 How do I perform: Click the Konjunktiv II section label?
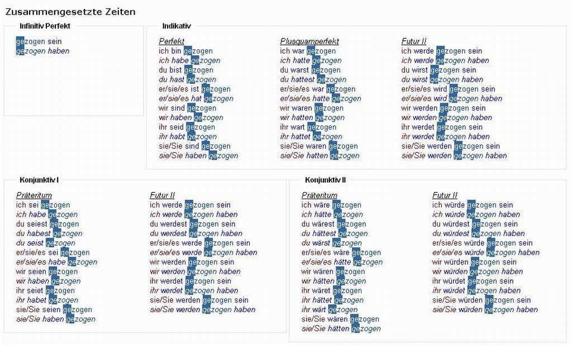coord(326,180)
